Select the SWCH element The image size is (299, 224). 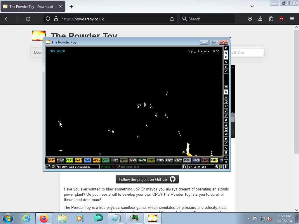point(142,160)
